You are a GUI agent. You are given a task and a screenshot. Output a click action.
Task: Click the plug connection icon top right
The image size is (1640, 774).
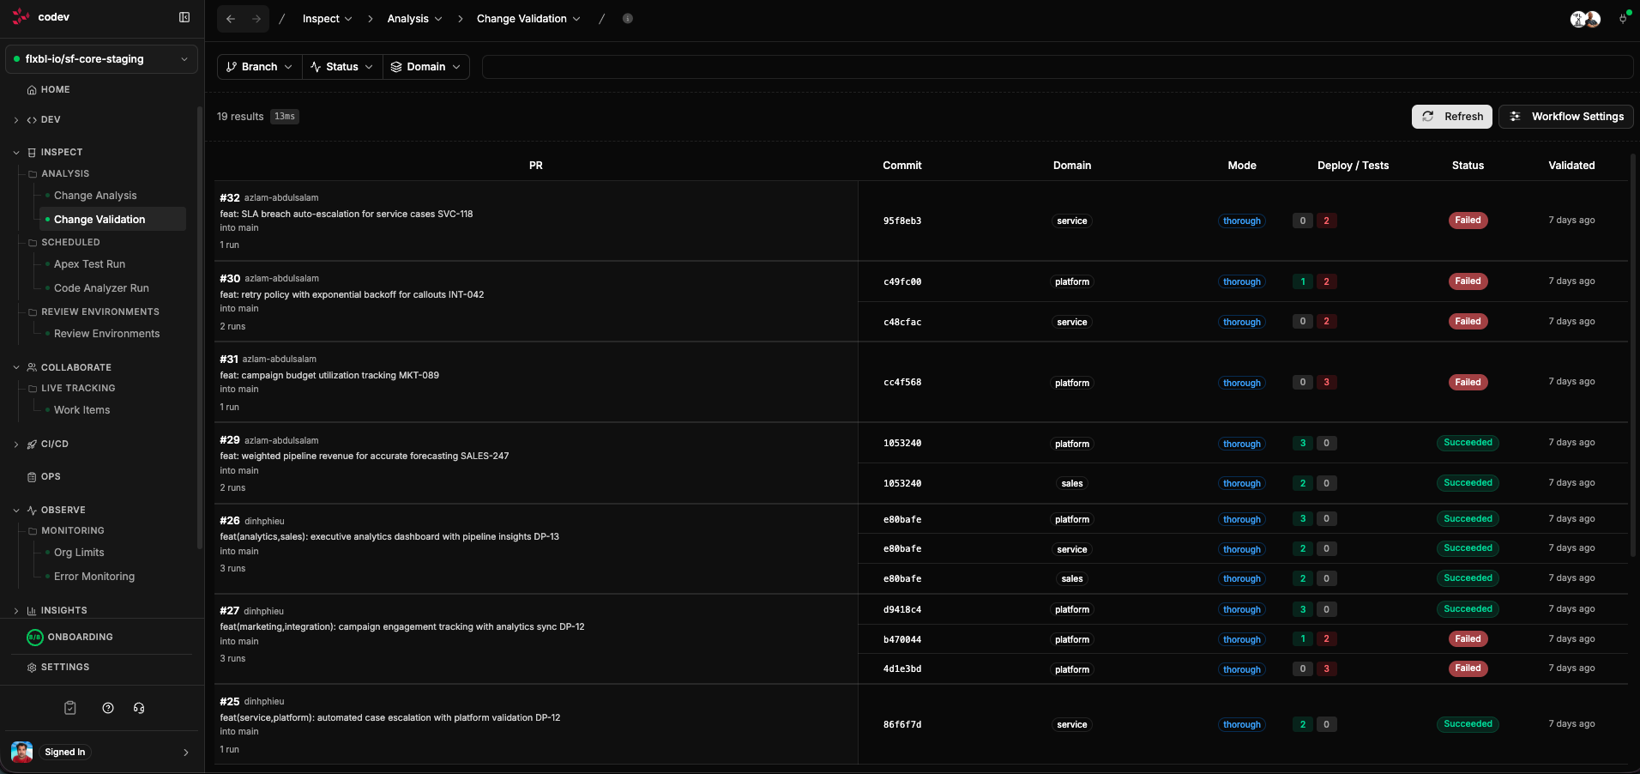pos(1622,17)
